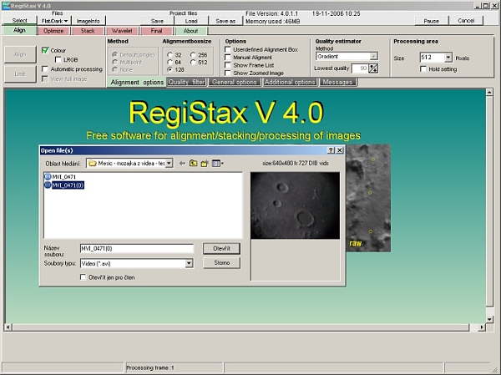Open the Flat/Dark dropdown menu

[x=55, y=21]
